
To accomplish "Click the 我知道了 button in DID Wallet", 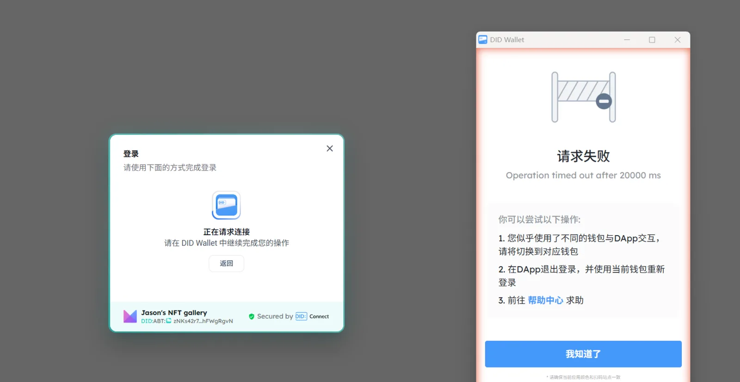I will pyautogui.click(x=583, y=354).
